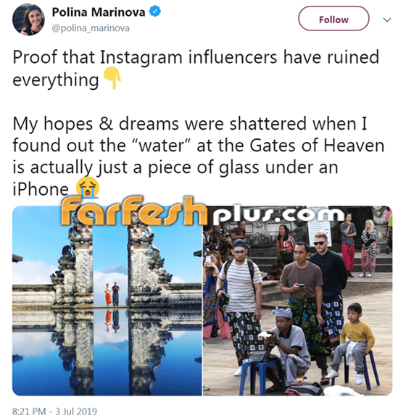Click the crying face emoji
The height and width of the screenshot is (418, 406).
click(x=88, y=188)
